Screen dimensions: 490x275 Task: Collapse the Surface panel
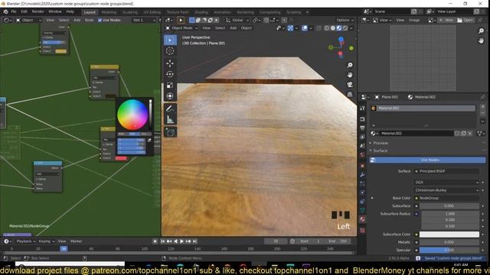[x=380, y=150]
